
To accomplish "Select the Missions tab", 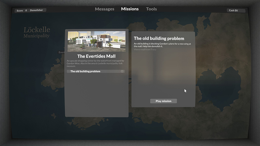I will [x=130, y=9].
